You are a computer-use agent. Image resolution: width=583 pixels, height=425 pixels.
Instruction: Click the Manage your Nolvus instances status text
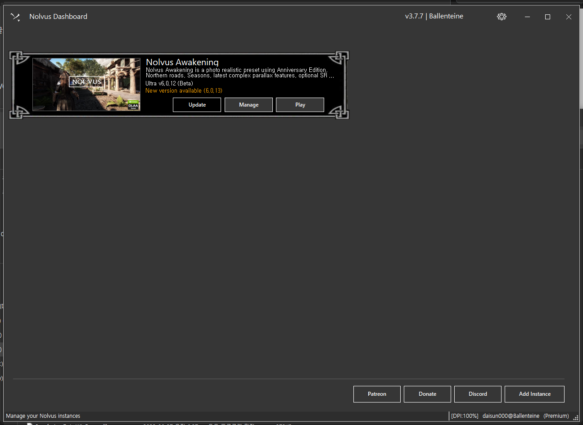point(43,416)
